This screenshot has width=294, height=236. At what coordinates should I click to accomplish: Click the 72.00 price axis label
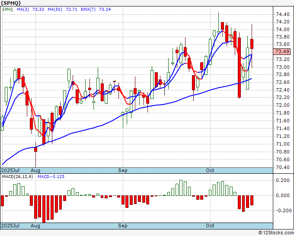coord(282,105)
